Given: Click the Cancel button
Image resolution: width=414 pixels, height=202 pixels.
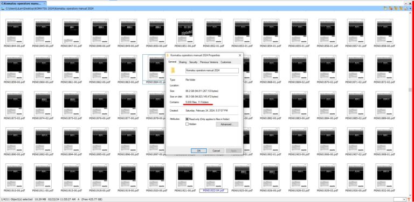Looking at the screenshot, I should click(216, 151).
